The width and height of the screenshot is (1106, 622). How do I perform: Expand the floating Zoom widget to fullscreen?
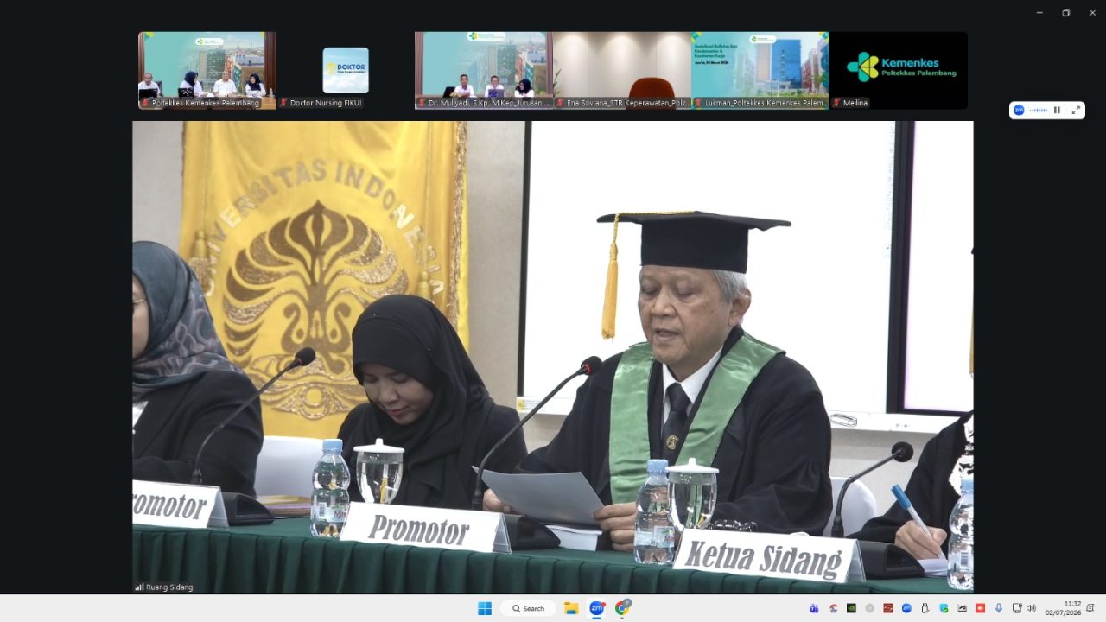(1076, 111)
